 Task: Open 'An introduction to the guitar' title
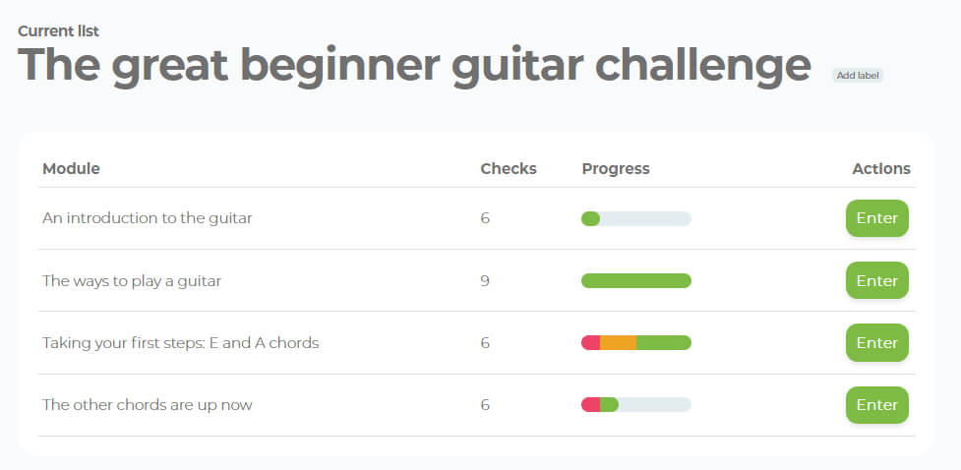(148, 218)
